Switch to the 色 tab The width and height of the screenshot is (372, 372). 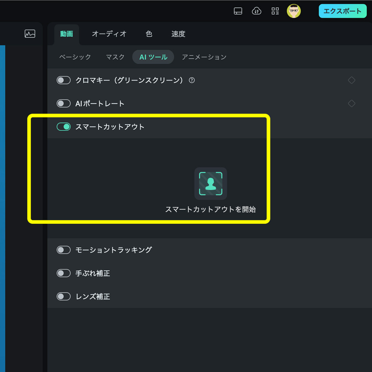[149, 34]
